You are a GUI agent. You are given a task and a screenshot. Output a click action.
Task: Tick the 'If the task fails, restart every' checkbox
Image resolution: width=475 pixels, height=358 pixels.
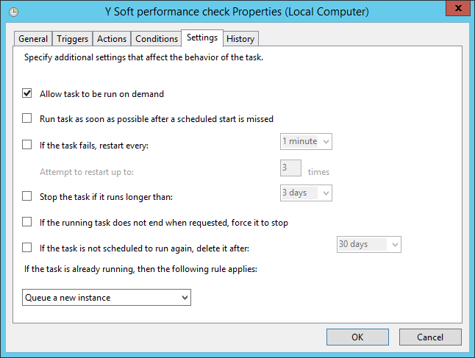[27, 146]
